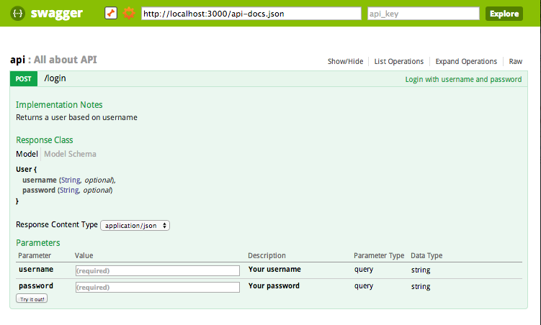541x325 pixels.
Task: Click the api resource heading link
Action: coord(17,60)
